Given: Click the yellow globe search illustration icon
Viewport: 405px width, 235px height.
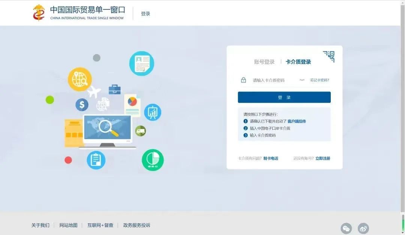Looking at the screenshot, I should click(80, 79).
